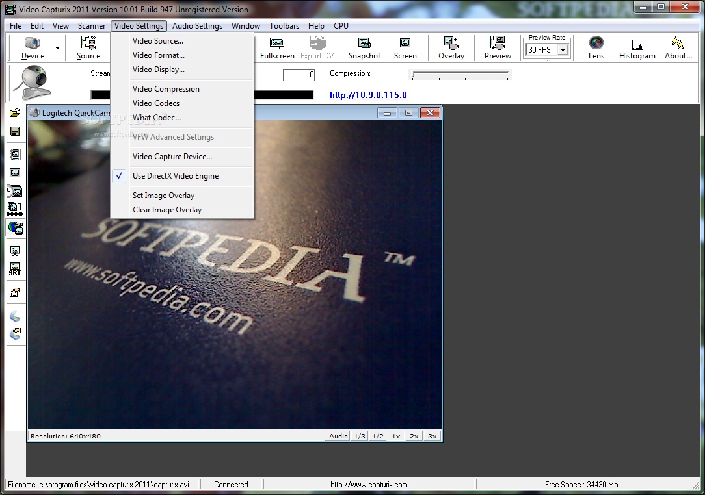Click the Device webcam toolbar icon
705x495 pixels.
point(33,43)
